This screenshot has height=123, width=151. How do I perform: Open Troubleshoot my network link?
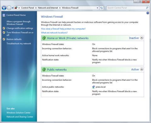tap(19, 44)
